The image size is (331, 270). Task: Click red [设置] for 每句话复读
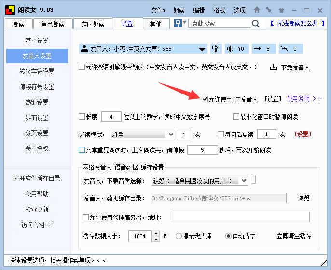303,134
